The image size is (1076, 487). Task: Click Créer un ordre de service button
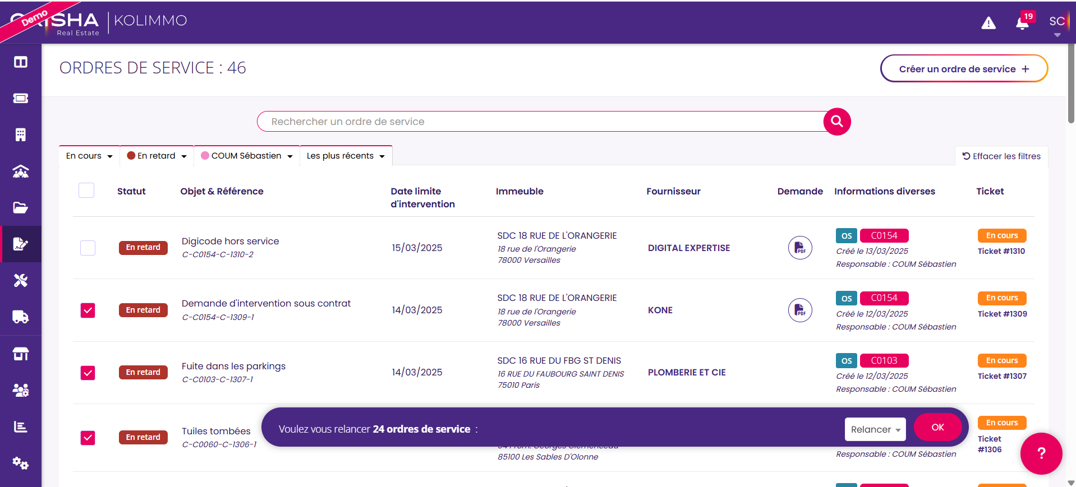point(964,69)
